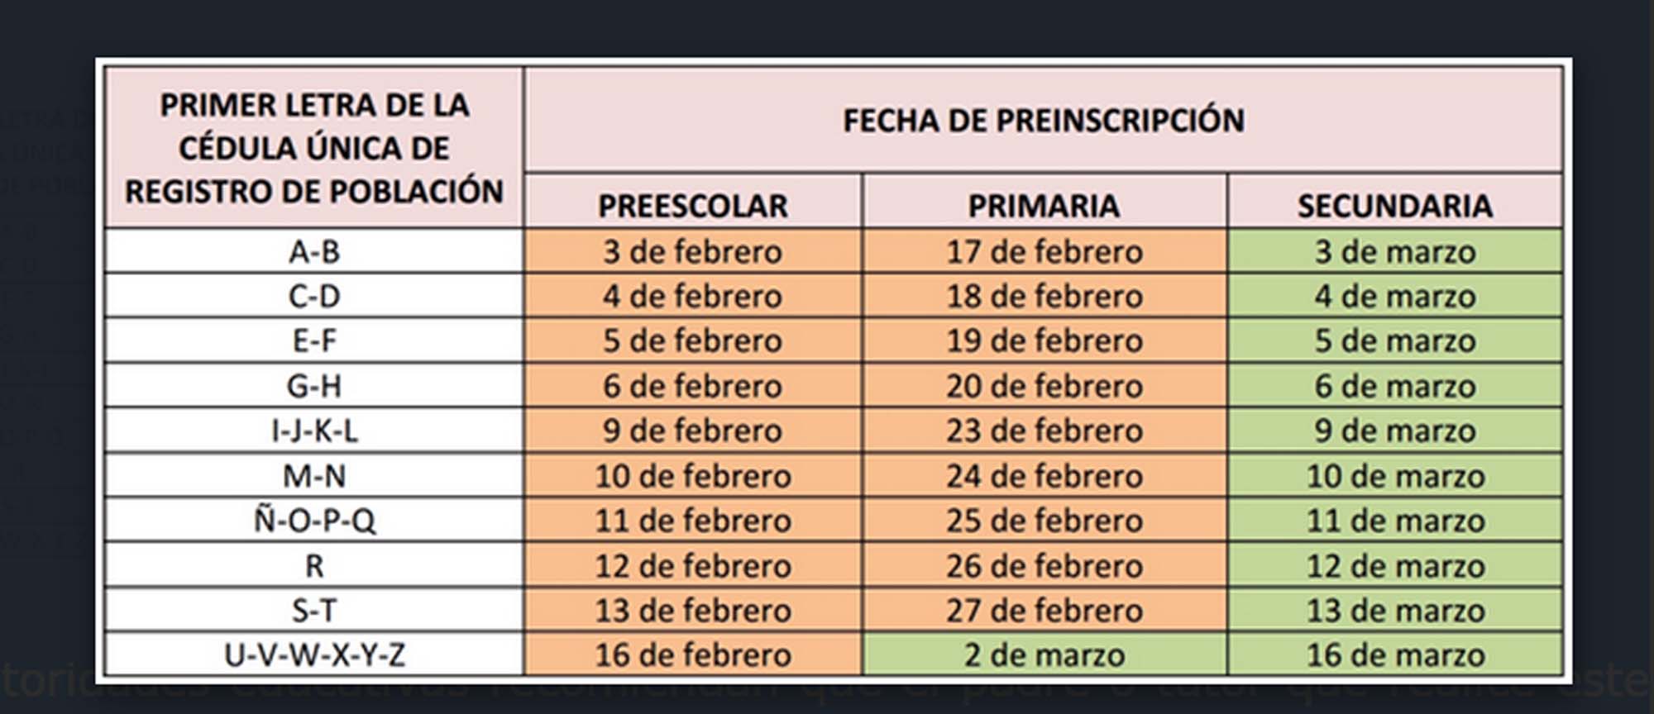Click the 20 de febrero cell
The height and width of the screenshot is (714, 1654).
1044,386
